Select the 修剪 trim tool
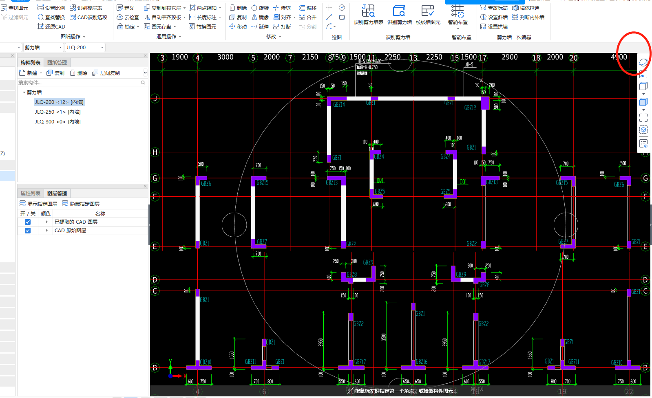Image resolution: width=652 pixels, height=398 pixels. point(282,8)
